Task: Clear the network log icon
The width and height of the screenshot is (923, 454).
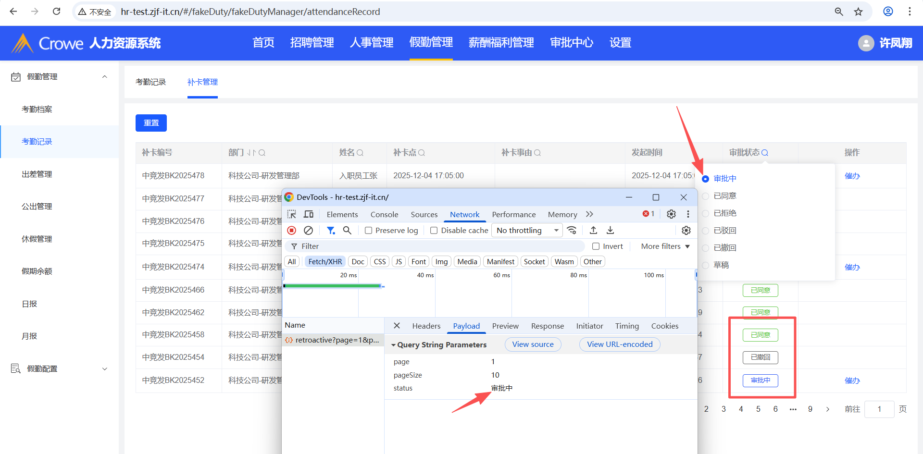Action: click(309, 231)
